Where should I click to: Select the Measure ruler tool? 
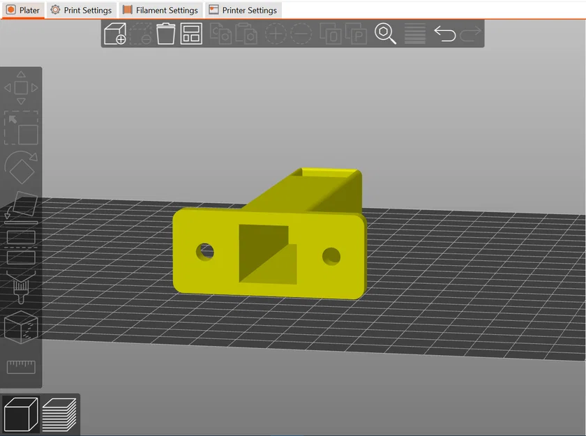(x=21, y=367)
